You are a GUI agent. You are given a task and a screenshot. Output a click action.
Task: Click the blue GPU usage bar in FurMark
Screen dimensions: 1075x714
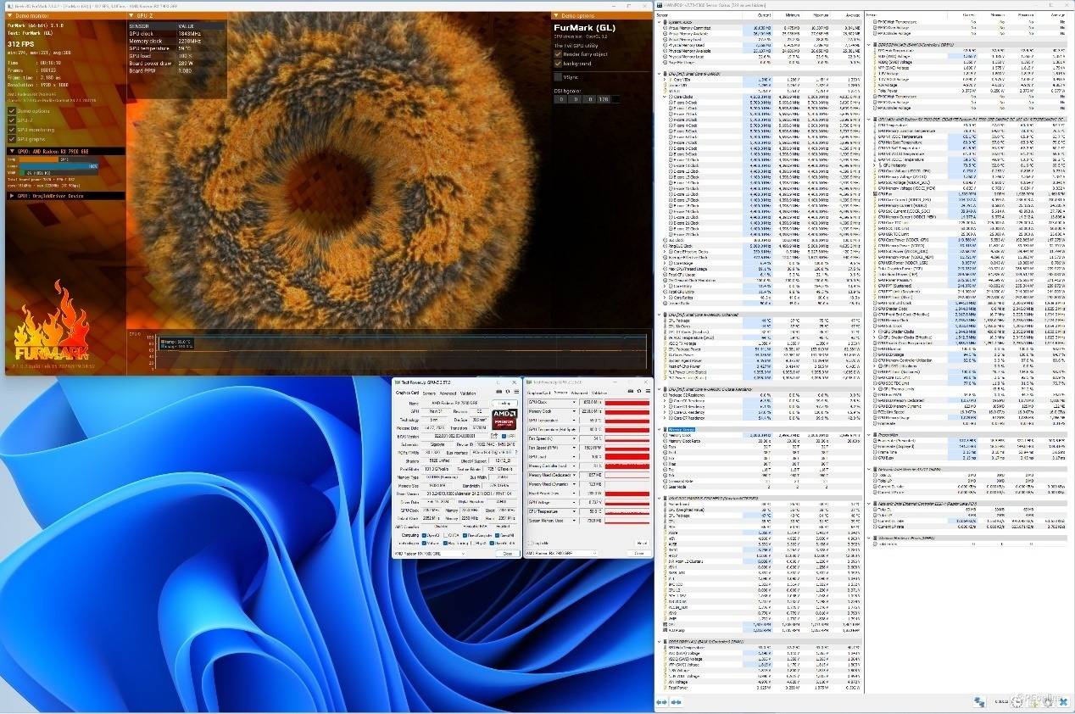pos(59,166)
